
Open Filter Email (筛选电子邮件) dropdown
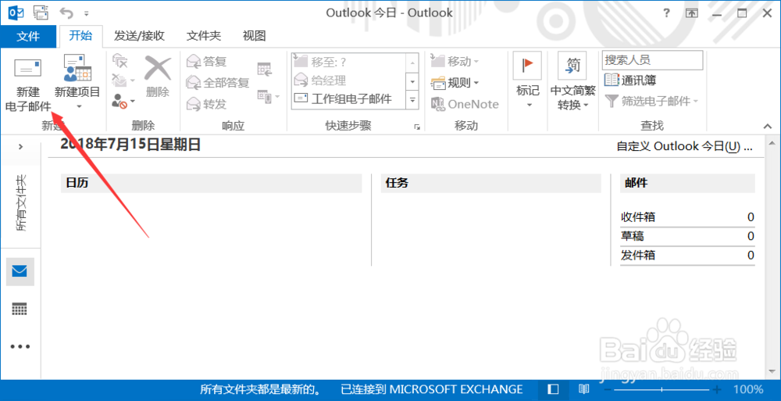point(651,102)
